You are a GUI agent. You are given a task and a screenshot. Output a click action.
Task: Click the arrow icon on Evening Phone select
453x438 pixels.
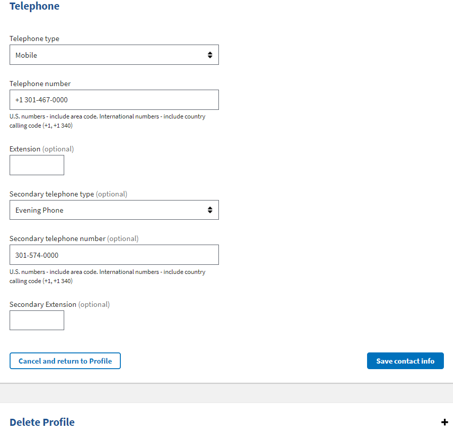(210, 210)
